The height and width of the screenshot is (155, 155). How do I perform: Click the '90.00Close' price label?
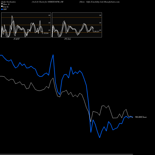click(x=141, y=117)
